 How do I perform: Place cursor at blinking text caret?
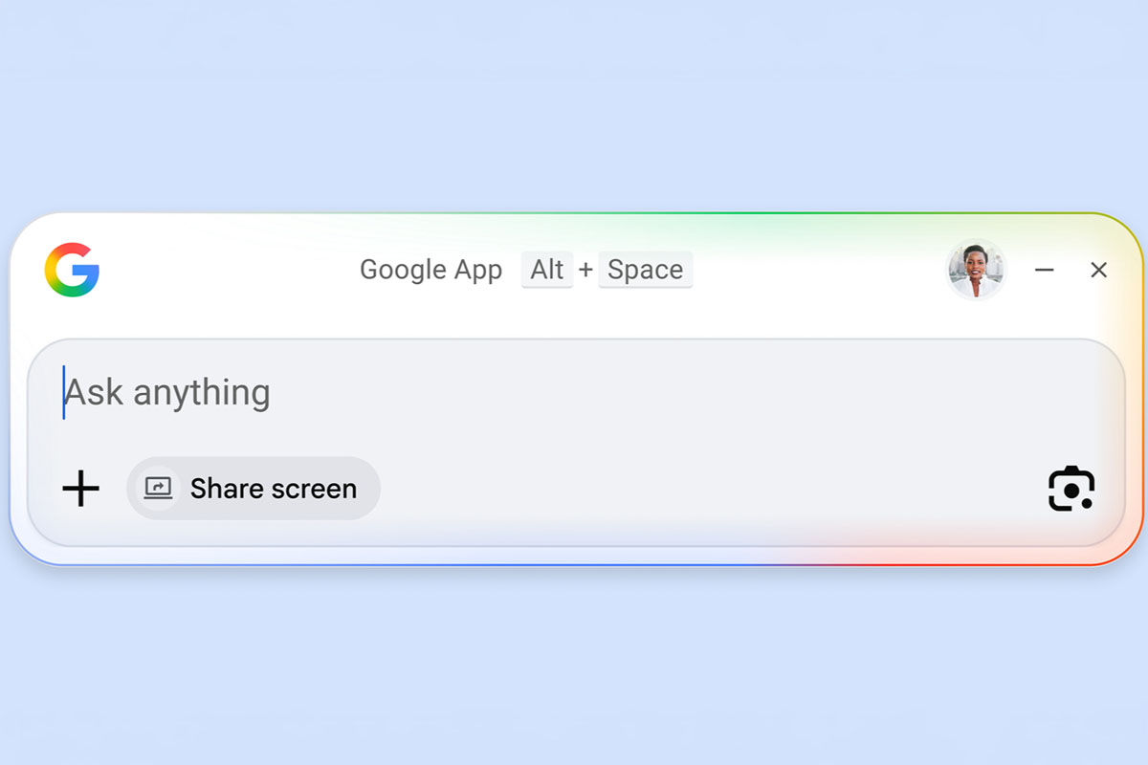click(x=64, y=393)
